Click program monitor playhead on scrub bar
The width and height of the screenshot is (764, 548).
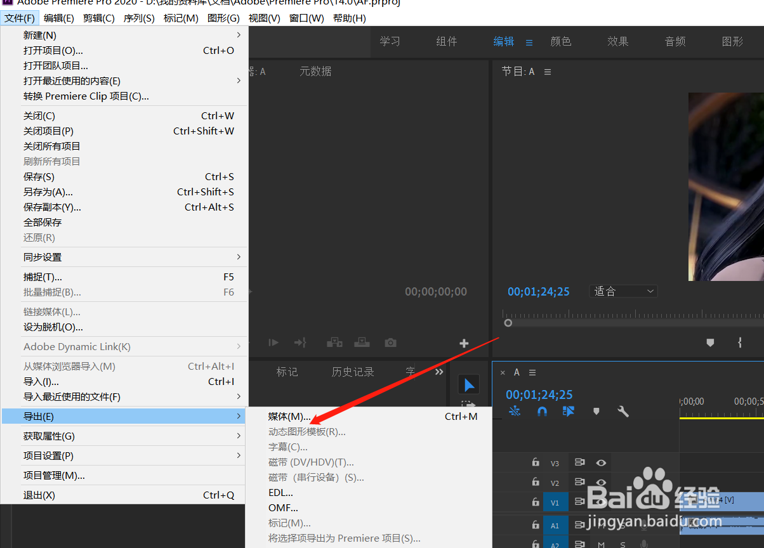pyautogui.click(x=508, y=323)
